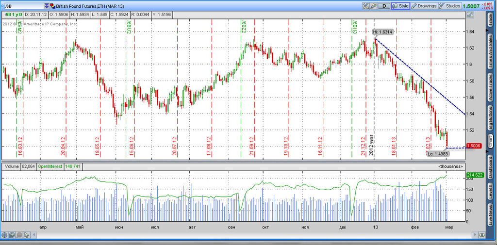Click the /6BH3 contract rollover label

pos(355,26)
